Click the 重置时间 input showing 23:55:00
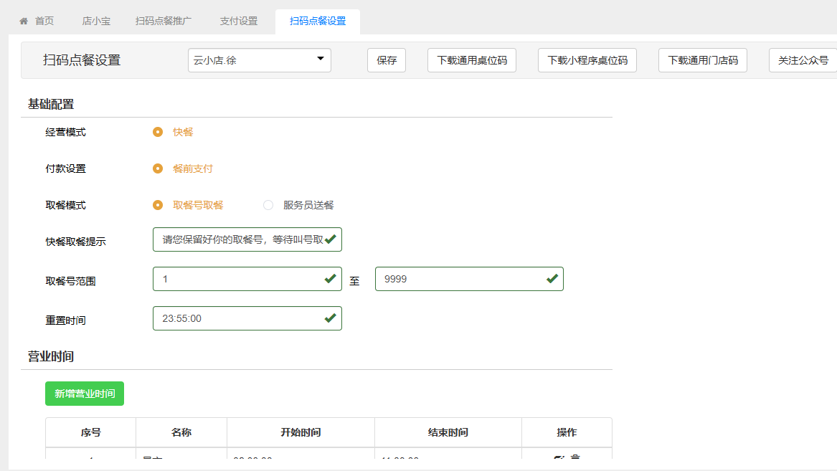 click(x=237, y=318)
